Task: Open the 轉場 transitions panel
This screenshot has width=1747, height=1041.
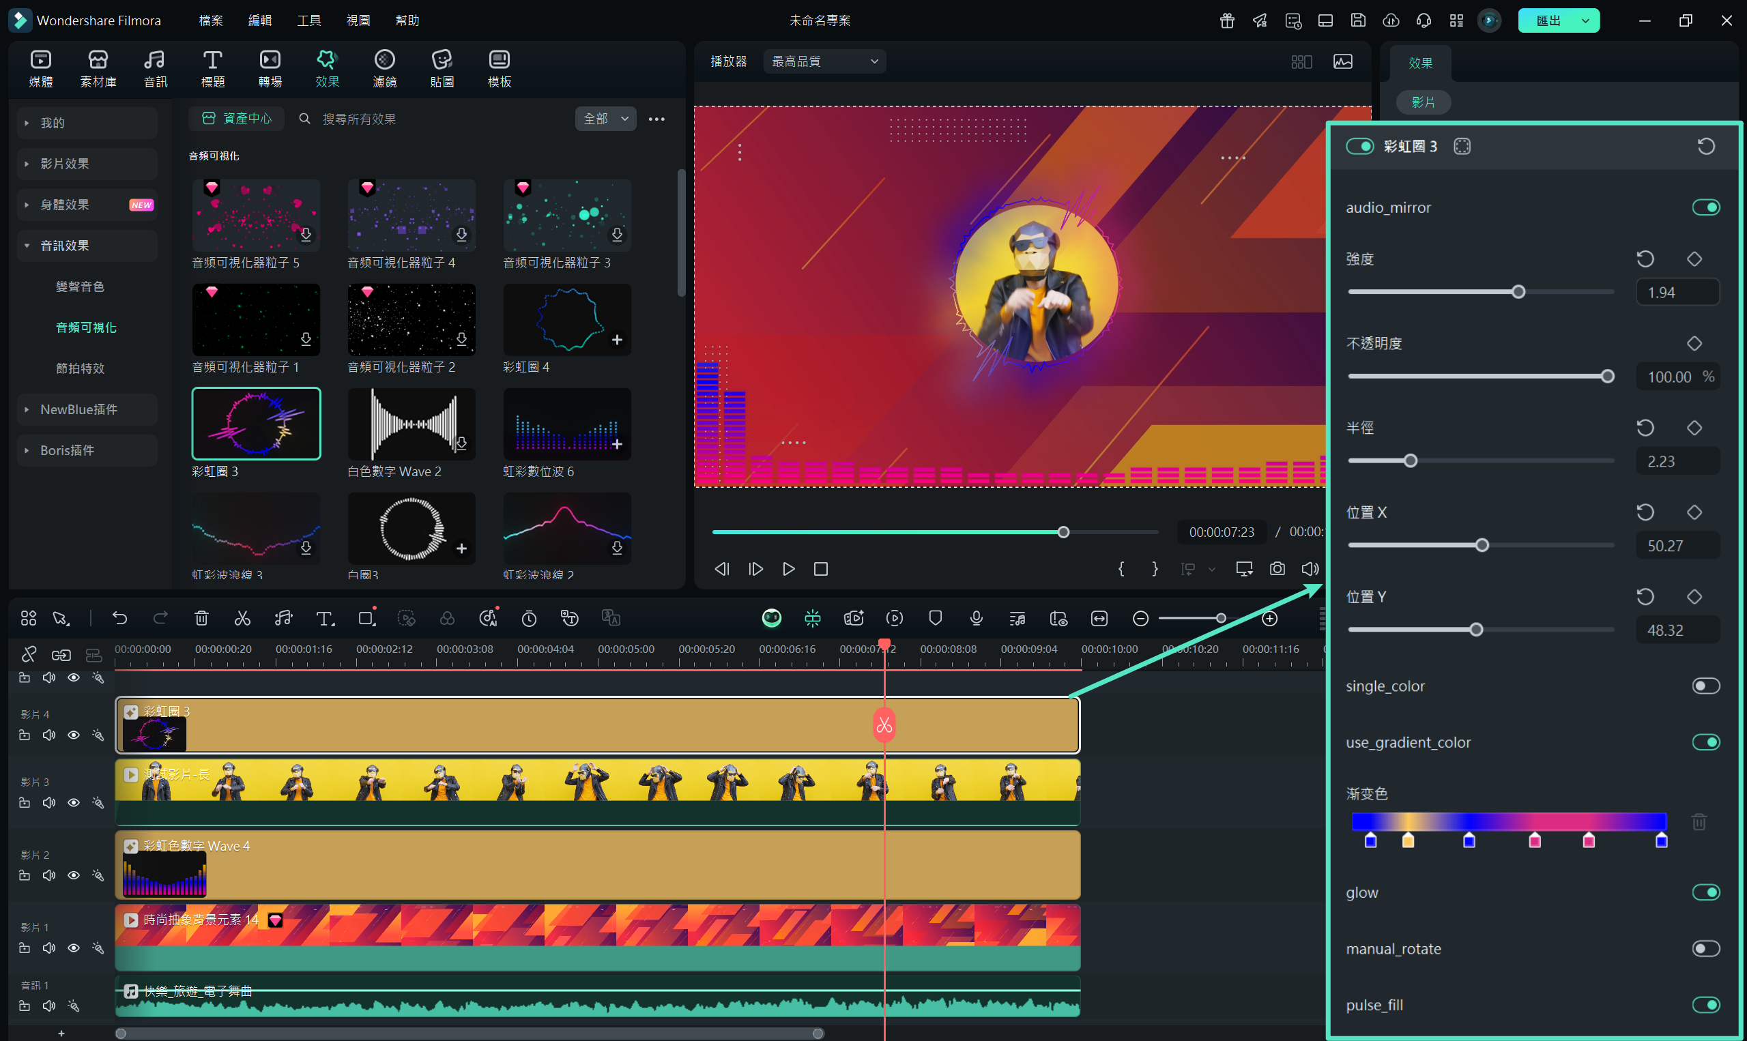Action: coord(270,69)
